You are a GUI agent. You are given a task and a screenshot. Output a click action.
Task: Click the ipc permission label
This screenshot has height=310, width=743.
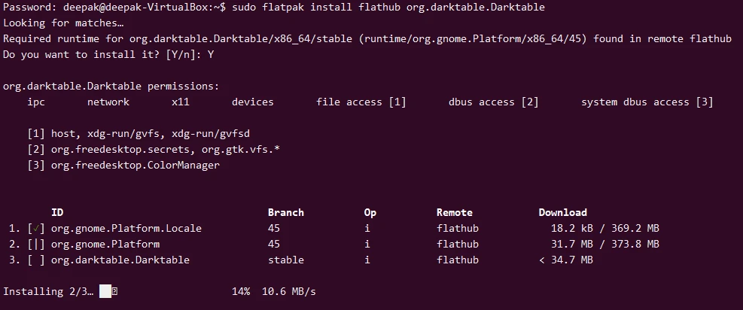point(36,102)
